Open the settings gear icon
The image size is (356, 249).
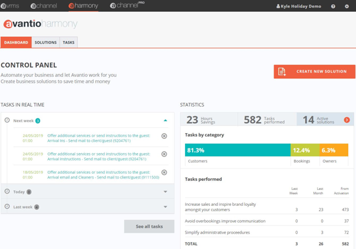click(x=347, y=7)
